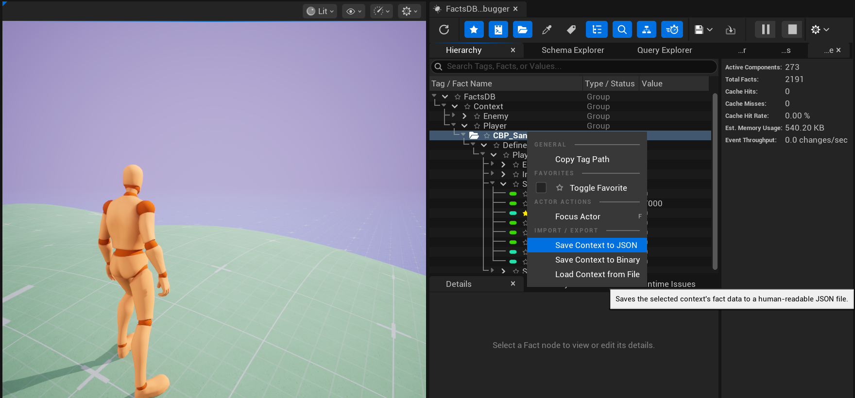
Task: Close the truncated '...e' tab
Action: (838, 50)
